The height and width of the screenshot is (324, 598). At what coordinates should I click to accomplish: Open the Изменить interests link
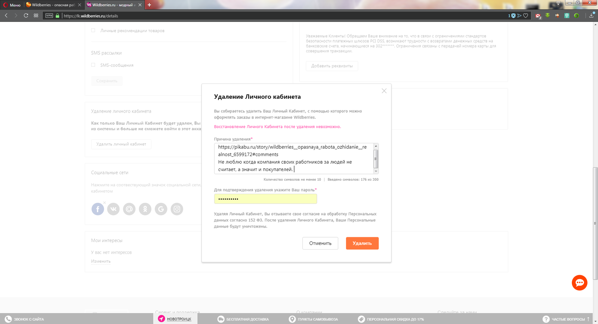point(101,261)
